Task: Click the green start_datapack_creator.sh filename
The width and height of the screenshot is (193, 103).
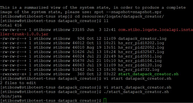Action: 148,74
